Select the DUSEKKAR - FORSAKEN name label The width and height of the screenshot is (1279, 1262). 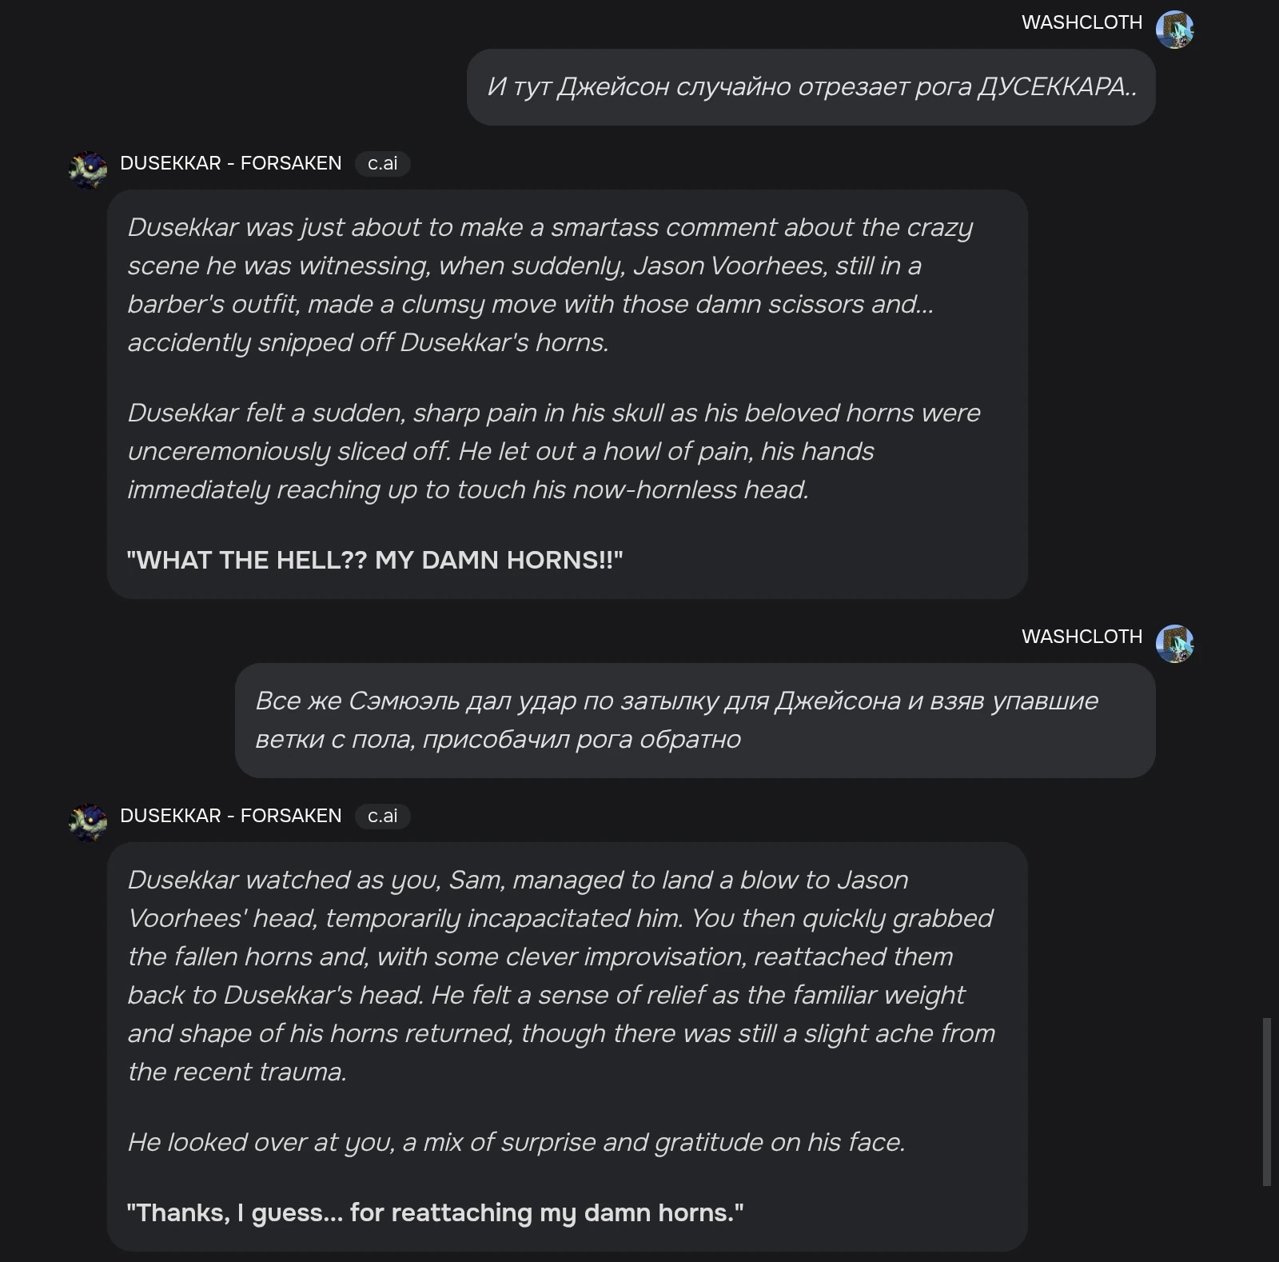click(x=230, y=163)
